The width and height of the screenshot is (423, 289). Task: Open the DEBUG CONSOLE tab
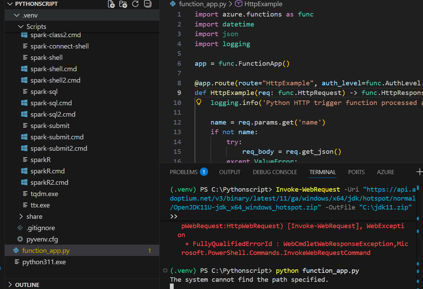pyautogui.click(x=275, y=172)
